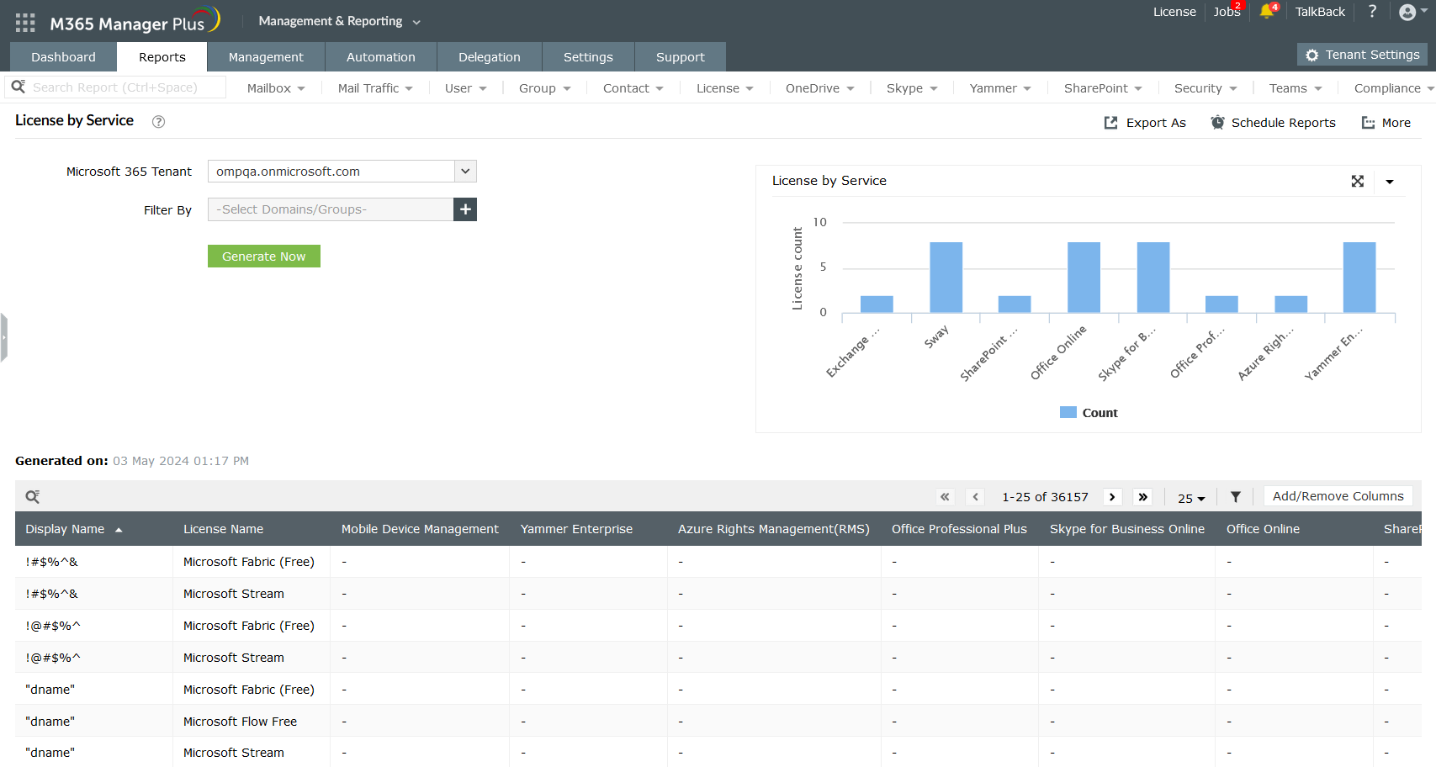Open the More options icon

pyautogui.click(x=1369, y=123)
